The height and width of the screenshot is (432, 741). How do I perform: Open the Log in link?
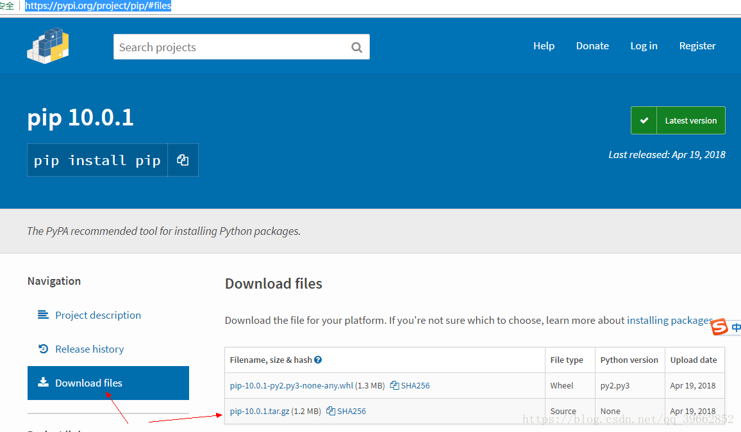coord(644,45)
